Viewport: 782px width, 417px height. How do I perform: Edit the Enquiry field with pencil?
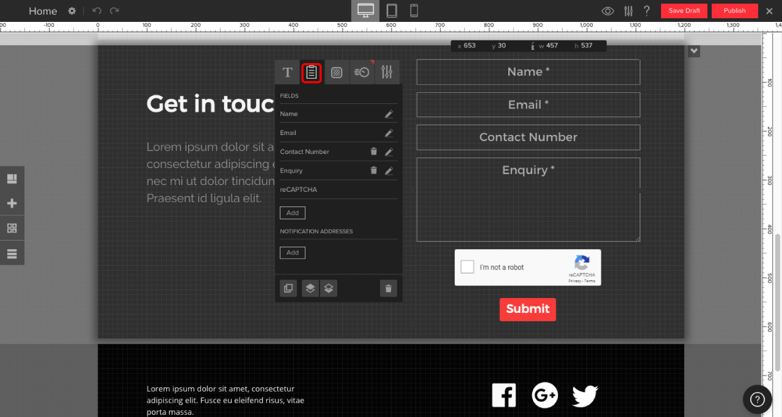tap(388, 171)
